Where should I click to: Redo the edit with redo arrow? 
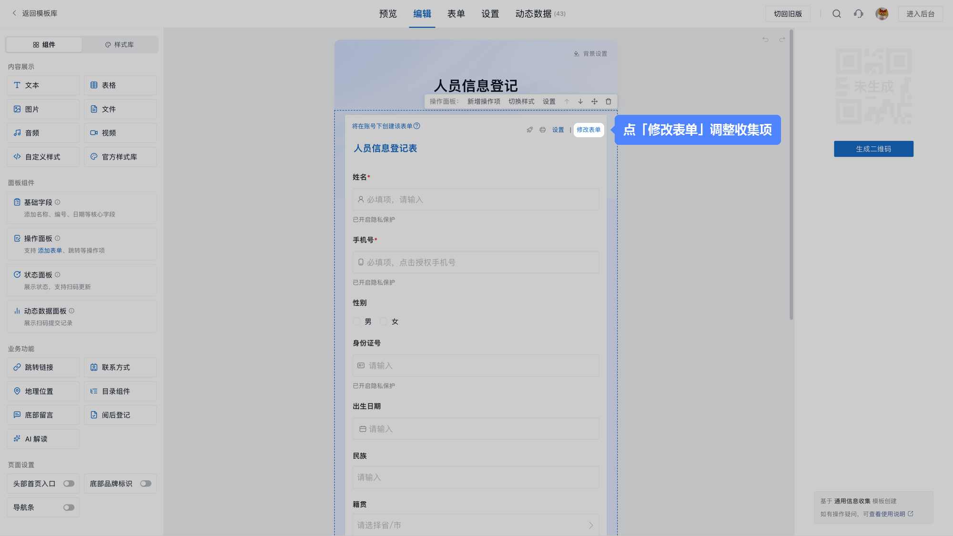tap(782, 40)
